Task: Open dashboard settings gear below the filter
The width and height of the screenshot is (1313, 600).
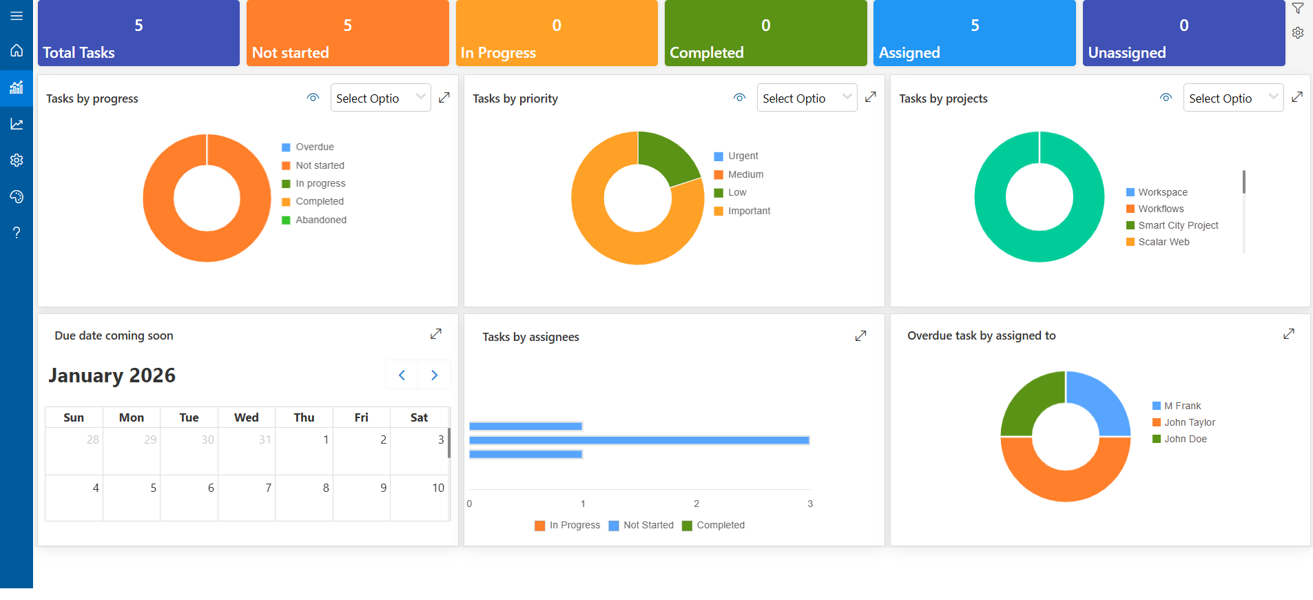Action: [x=1298, y=33]
